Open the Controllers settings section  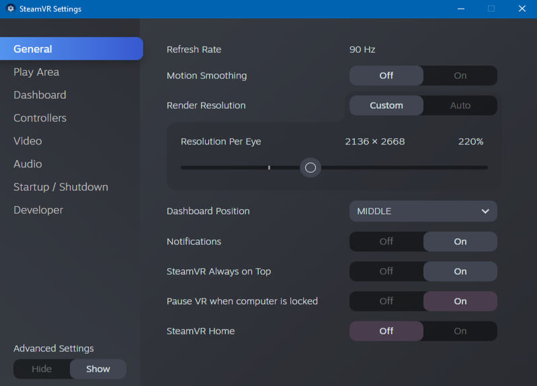[40, 118]
